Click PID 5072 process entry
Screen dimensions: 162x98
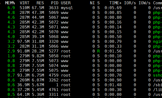click(54, 22)
